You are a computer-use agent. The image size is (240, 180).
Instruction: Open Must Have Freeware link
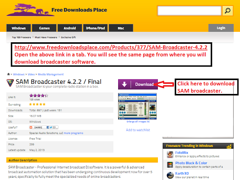click(x=46, y=37)
